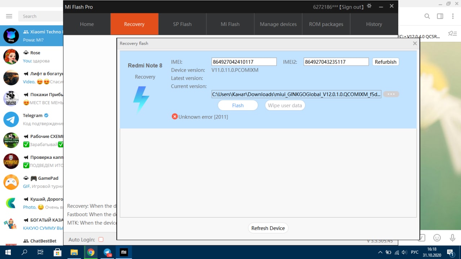Select the Recovery tab
The height and width of the screenshot is (259, 461).
[x=134, y=24]
